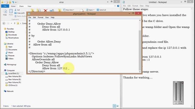Click the phpmyadmin Notepad vertical scrollbar thumb
Screen dimensions: 195x109
click(140, 50)
